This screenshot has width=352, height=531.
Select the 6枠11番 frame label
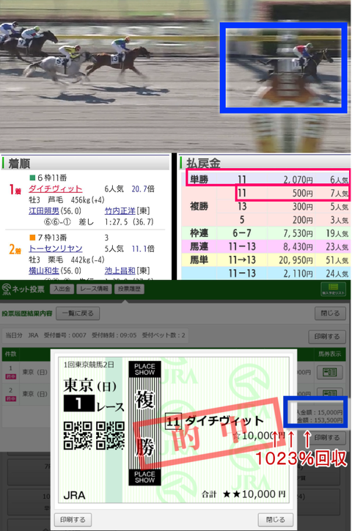coord(48,177)
